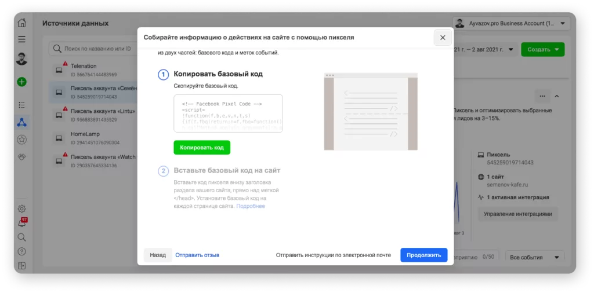Click the panel toggle icon at sidebar bottom
Screen dimensions: 594x293
tap(22, 265)
